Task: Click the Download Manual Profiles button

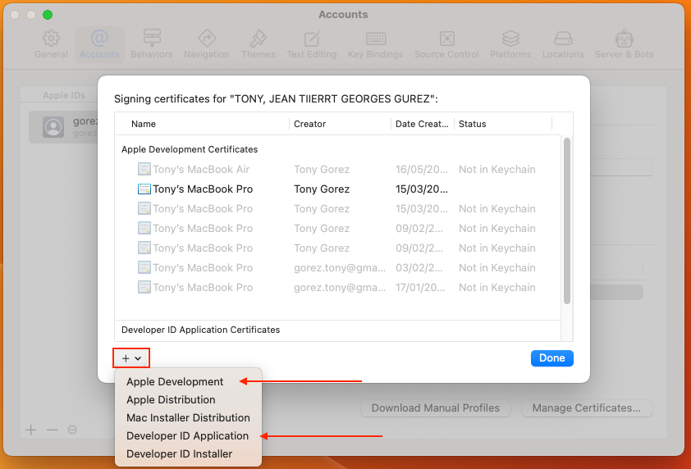Action: click(436, 408)
